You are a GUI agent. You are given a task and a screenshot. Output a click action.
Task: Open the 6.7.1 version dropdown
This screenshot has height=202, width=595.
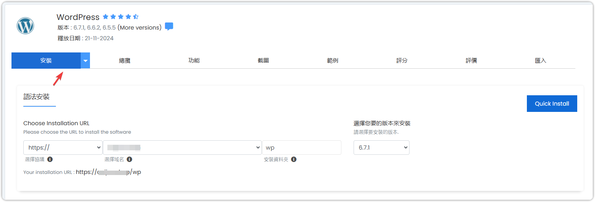tap(381, 147)
